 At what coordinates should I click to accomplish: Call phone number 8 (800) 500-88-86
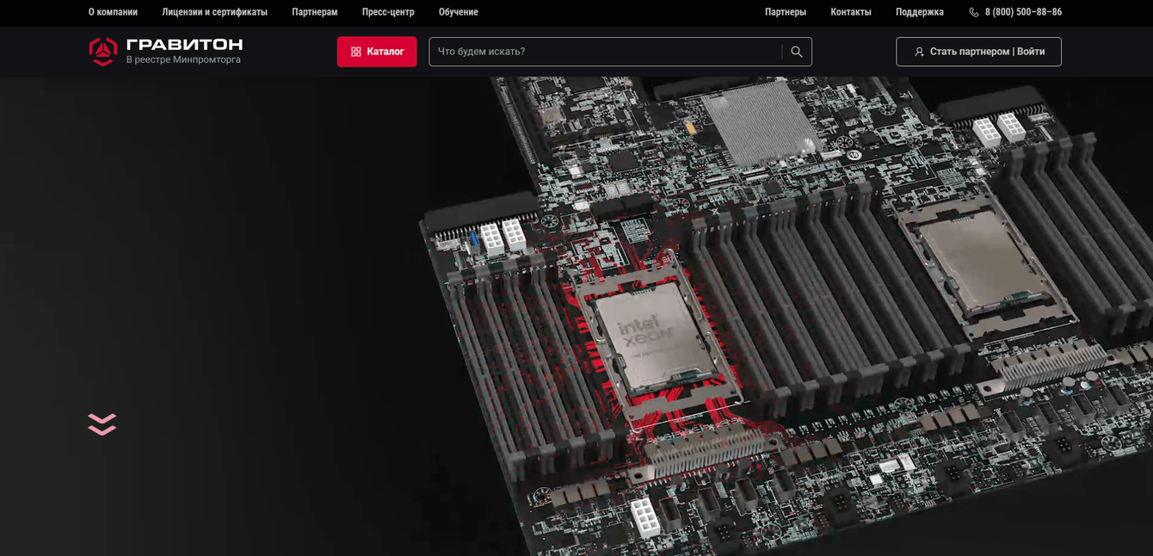click(x=1023, y=12)
